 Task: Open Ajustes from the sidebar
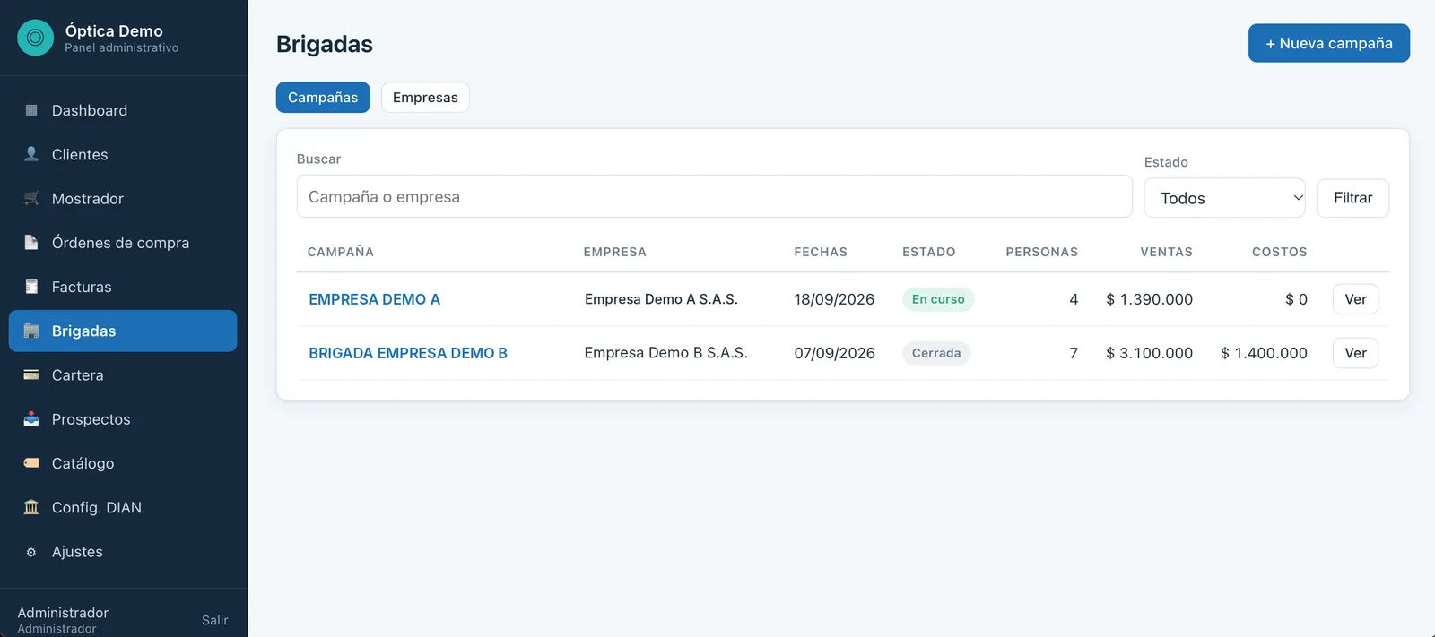(x=123, y=552)
